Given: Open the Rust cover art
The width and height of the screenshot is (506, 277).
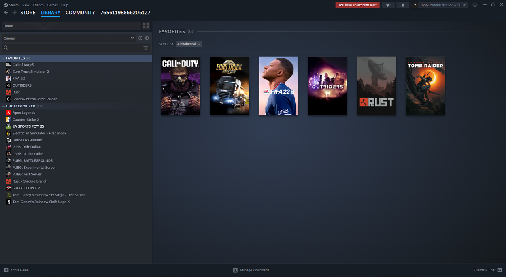Looking at the screenshot, I should click(x=376, y=86).
